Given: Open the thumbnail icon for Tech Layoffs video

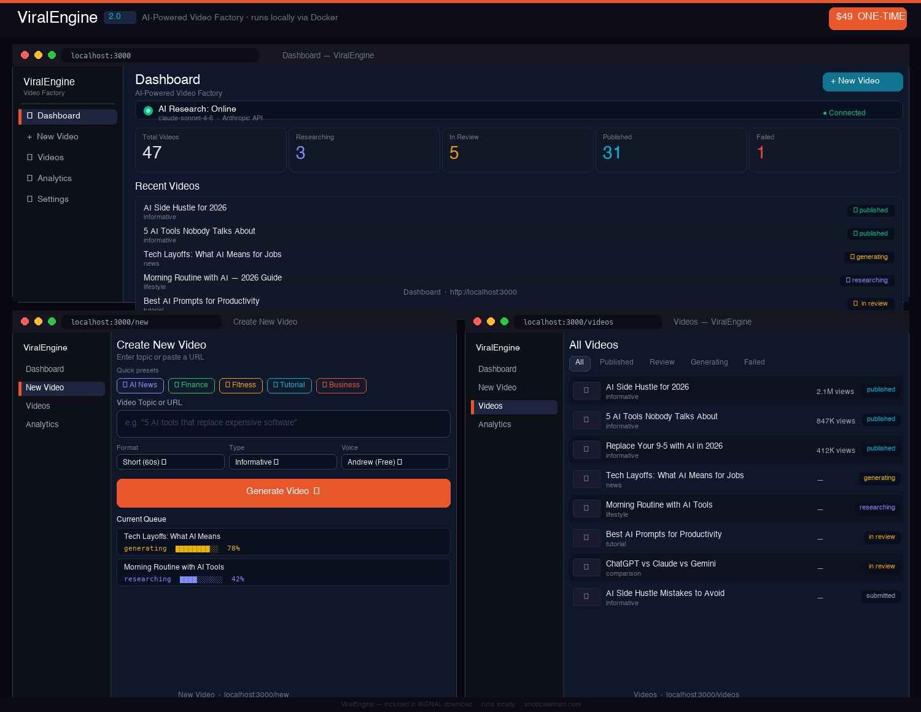Looking at the screenshot, I should [x=586, y=479].
